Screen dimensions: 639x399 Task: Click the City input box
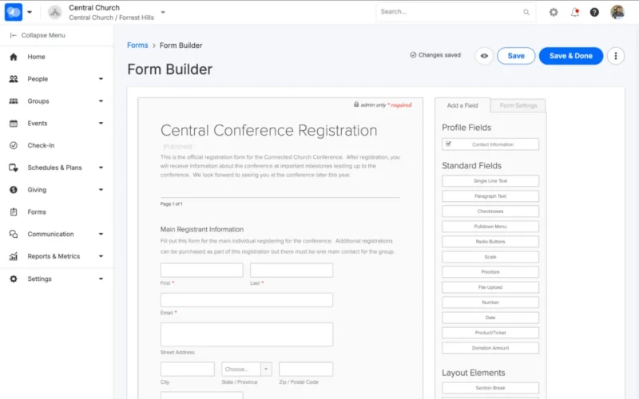click(188, 369)
